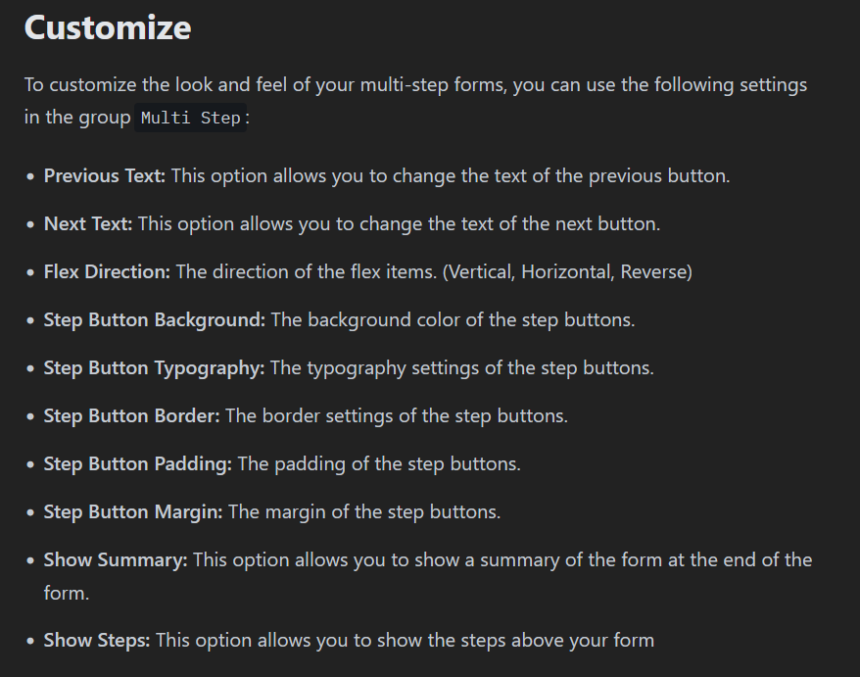860x677 pixels.
Task: Click the Step Button Border label
Action: [x=131, y=415]
